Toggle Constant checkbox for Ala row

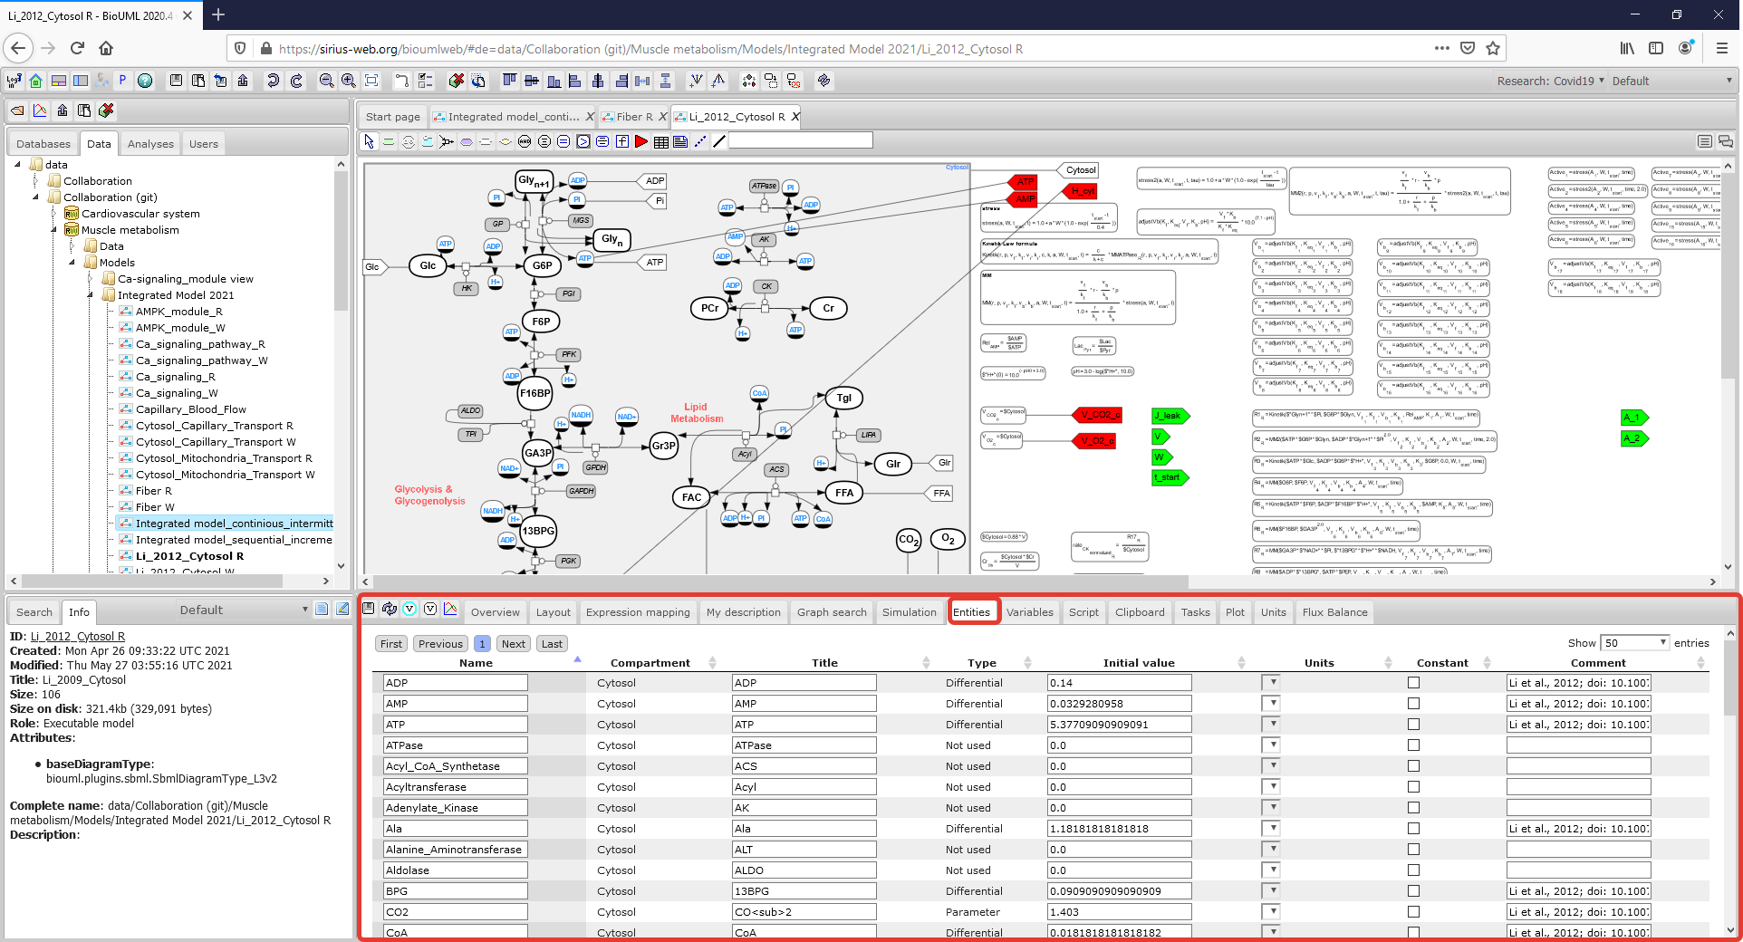pyautogui.click(x=1413, y=829)
